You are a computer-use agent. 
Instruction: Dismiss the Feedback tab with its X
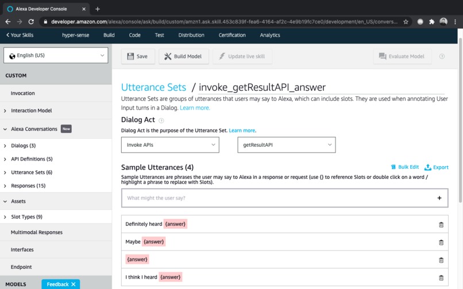(74, 284)
